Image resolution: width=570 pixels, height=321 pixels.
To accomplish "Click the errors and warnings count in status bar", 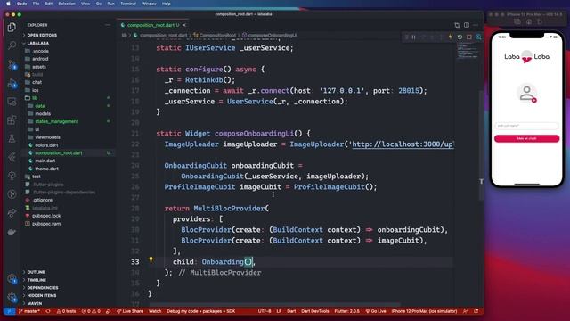I will tap(91, 311).
